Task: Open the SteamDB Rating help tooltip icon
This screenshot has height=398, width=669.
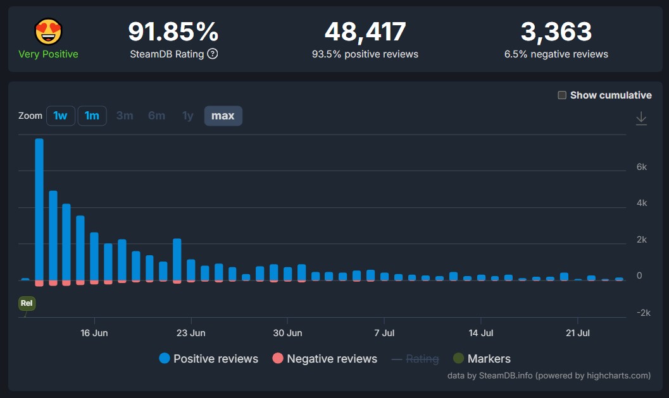Action: point(214,54)
